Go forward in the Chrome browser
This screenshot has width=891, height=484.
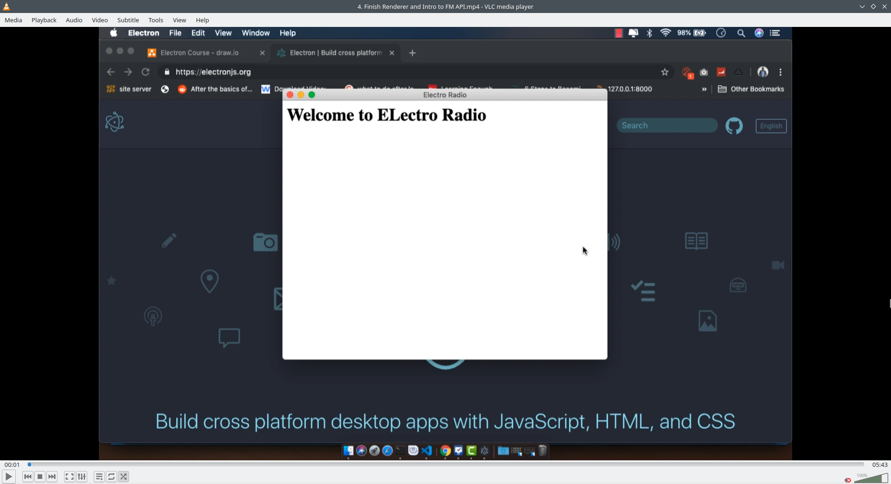point(128,72)
